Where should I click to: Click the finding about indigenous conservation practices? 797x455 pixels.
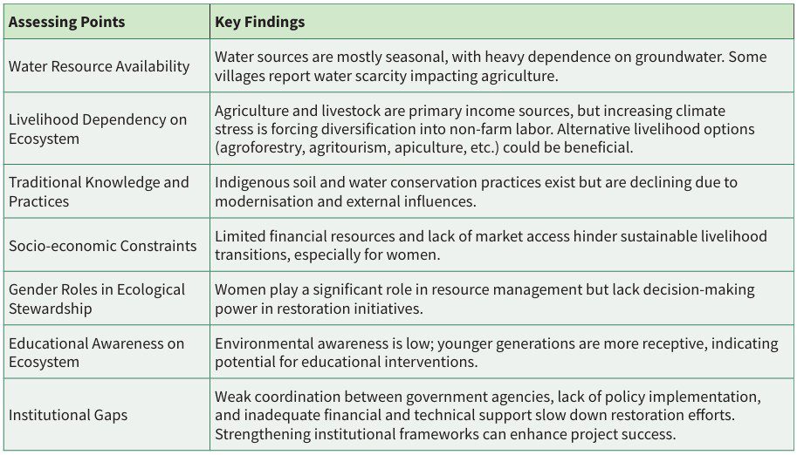click(476, 192)
